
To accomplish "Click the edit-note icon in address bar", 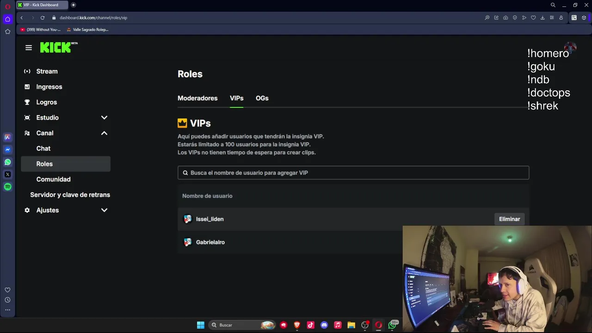I will click(496, 18).
